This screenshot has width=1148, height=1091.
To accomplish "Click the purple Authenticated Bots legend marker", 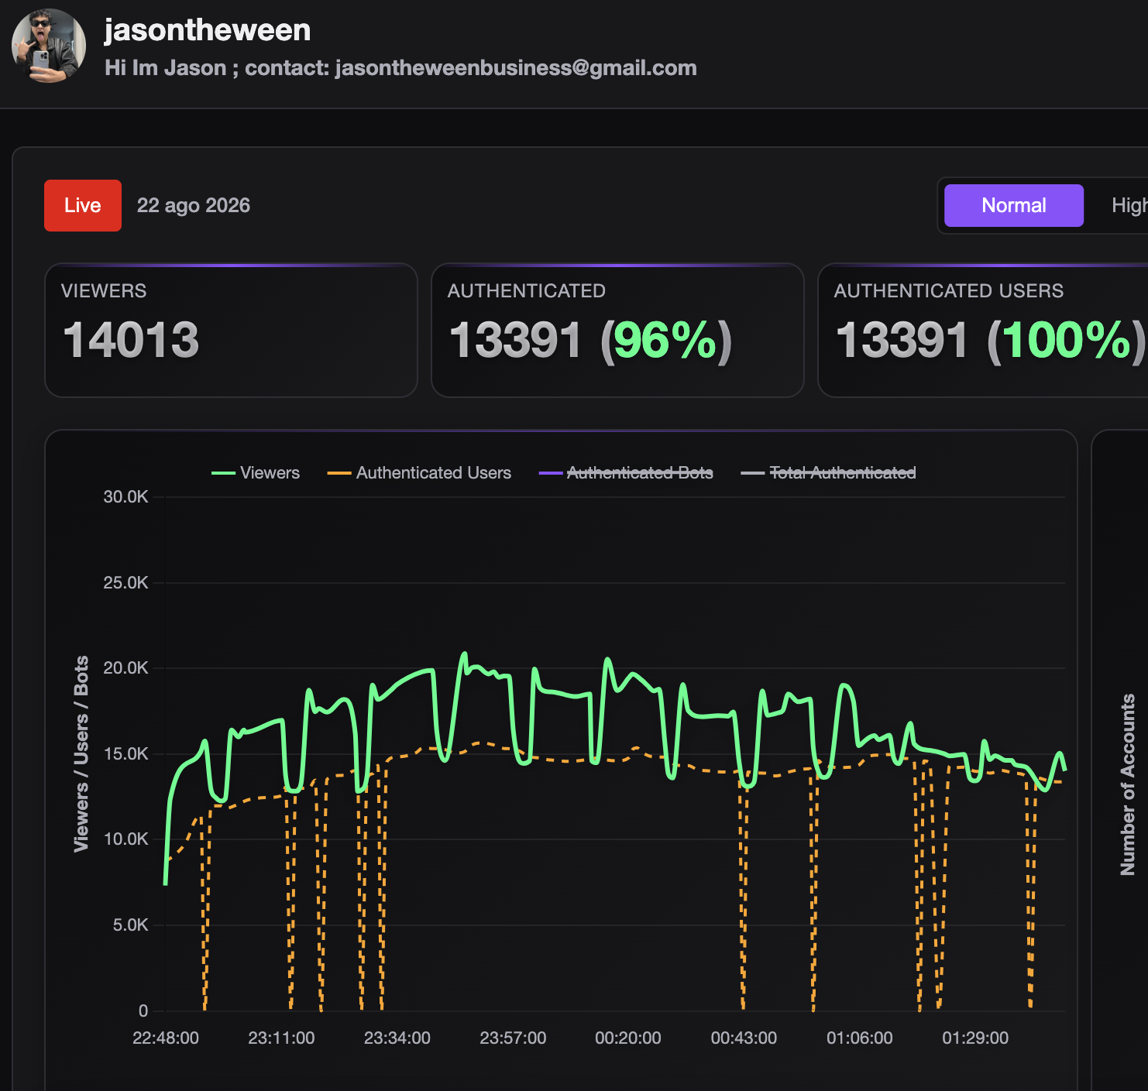I will tap(551, 473).
